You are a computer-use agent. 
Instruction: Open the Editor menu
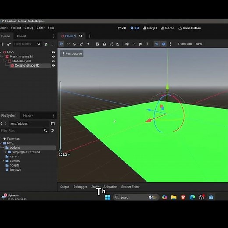tap(40, 28)
